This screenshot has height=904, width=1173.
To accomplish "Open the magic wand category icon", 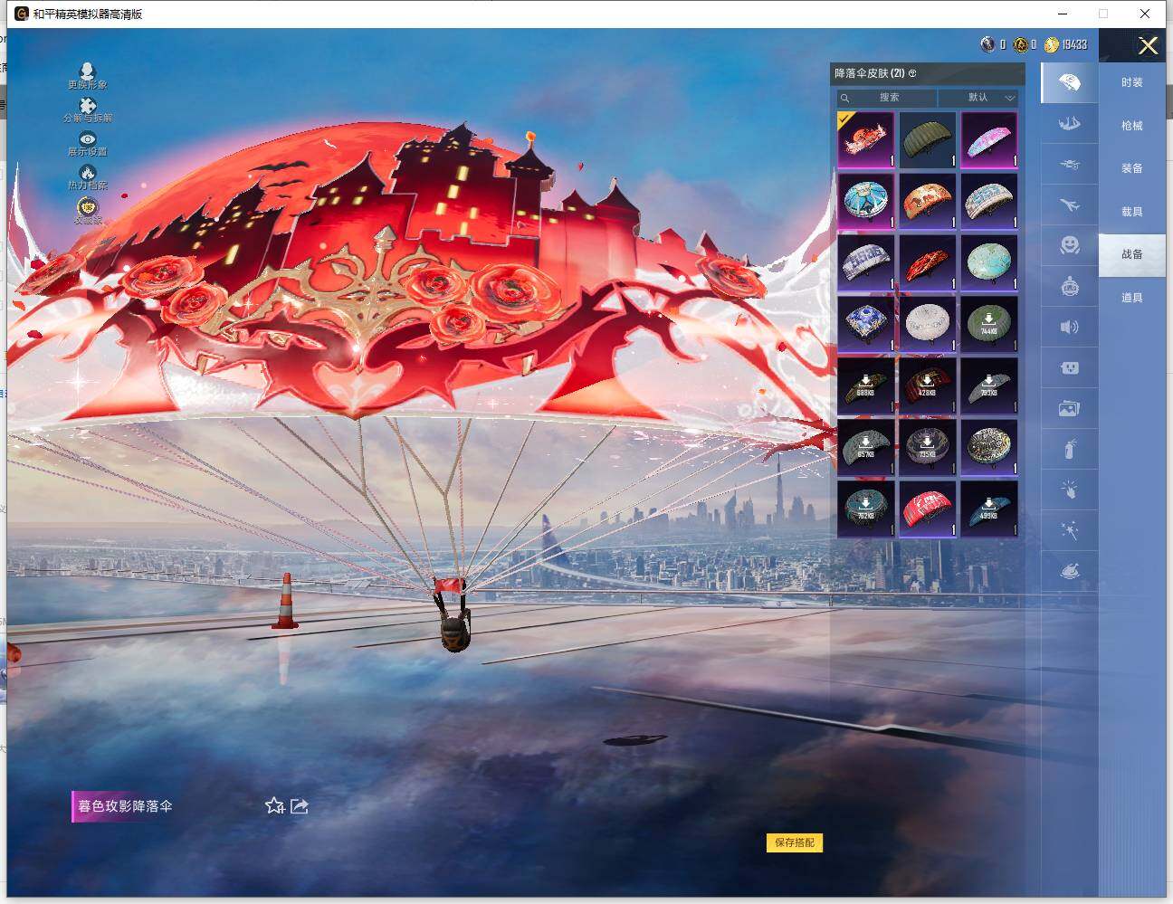I will coord(1069,530).
